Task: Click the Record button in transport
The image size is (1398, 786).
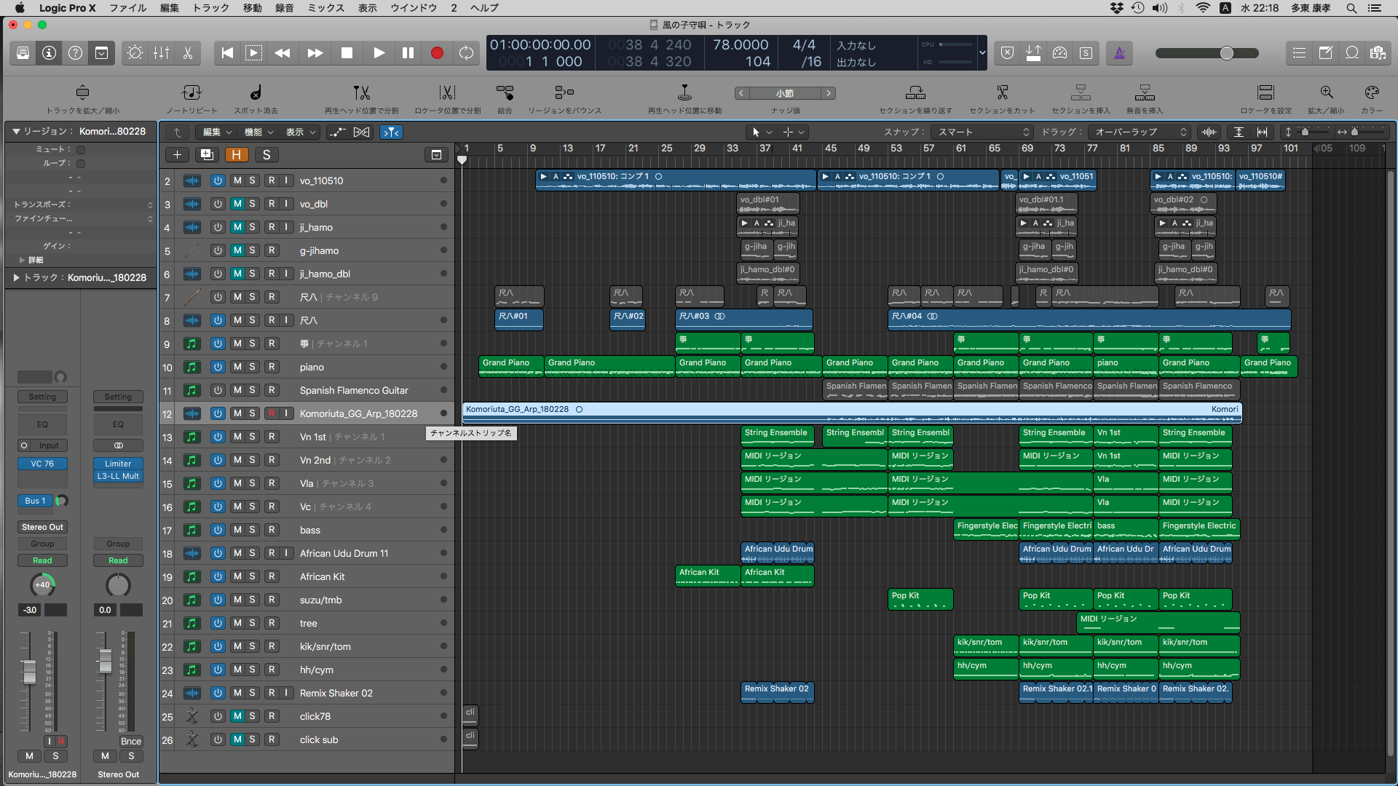Action: pos(437,53)
